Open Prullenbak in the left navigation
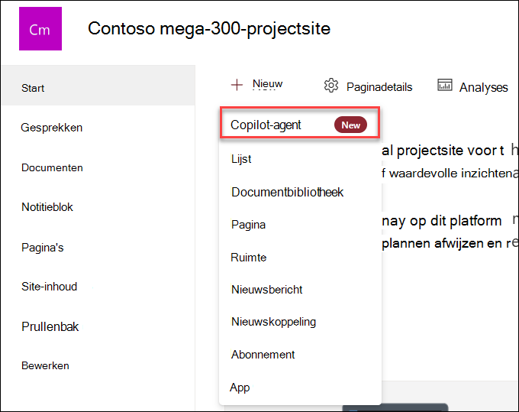 [50, 327]
